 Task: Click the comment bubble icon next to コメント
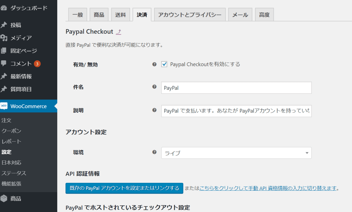tap(4, 64)
